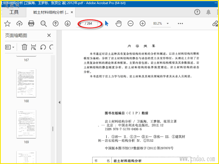Screen dimensions: 219x164
Task: Click the 内容提要 heading
Action: pos(141,46)
